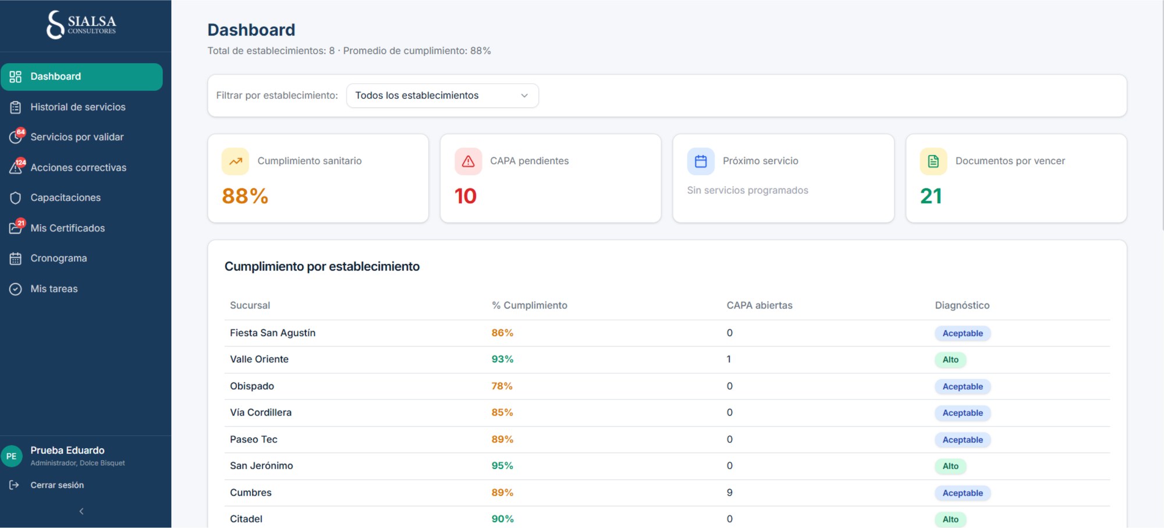Click the blue calendar icon on Próximo servicio card
Viewport: 1164px width, 528px height.
[x=701, y=161]
